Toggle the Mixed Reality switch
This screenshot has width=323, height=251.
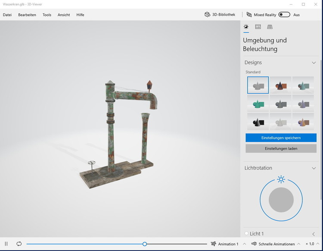pyautogui.click(x=284, y=15)
